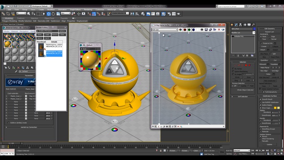
Task: Toggle red channel in V-Ray frame buffer
Action: click(x=185, y=30)
